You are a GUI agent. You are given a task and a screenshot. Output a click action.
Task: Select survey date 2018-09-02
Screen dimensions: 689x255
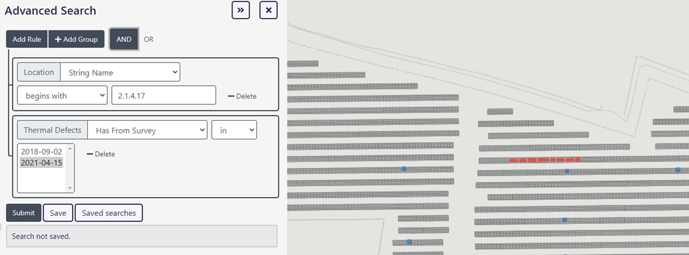tap(42, 151)
